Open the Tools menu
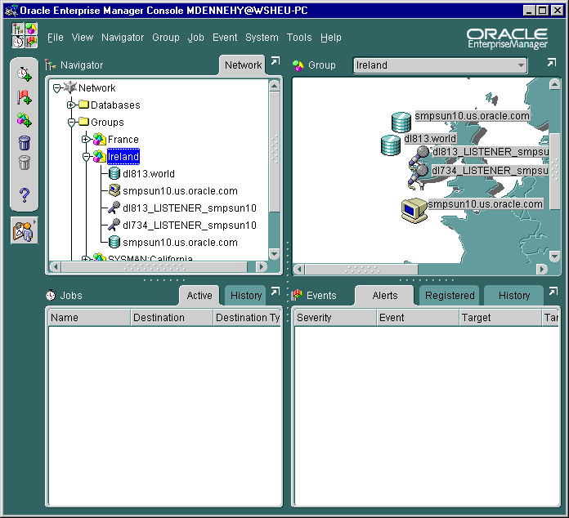Image resolution: width=569 pixels, height=518 pixels. coord(299,38)
